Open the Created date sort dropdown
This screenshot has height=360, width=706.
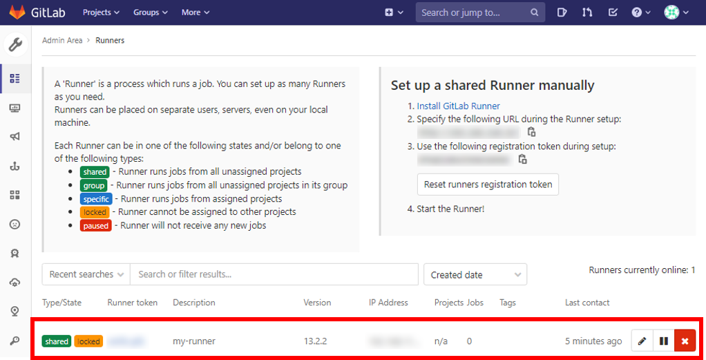point(475,274)
